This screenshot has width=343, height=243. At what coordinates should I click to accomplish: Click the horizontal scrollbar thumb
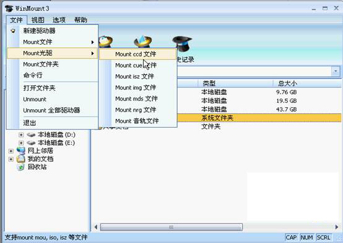click(x=171, y=228)
